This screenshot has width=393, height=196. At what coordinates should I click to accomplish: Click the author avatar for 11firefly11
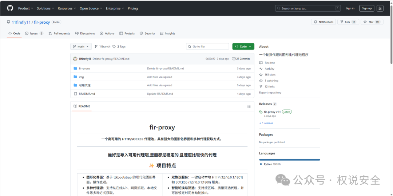(75, 59)
